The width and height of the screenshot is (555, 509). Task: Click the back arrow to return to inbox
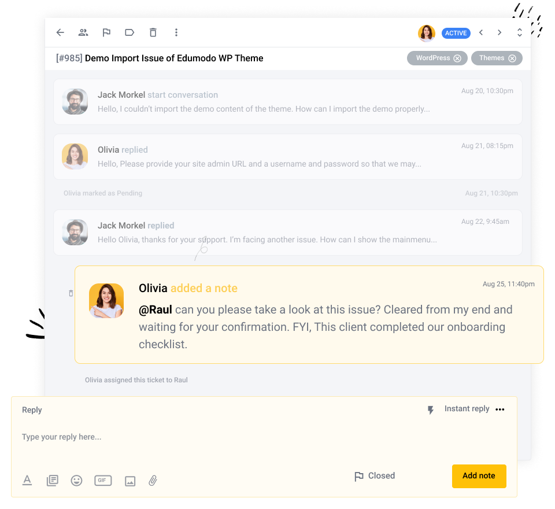[x=60, y=32]
